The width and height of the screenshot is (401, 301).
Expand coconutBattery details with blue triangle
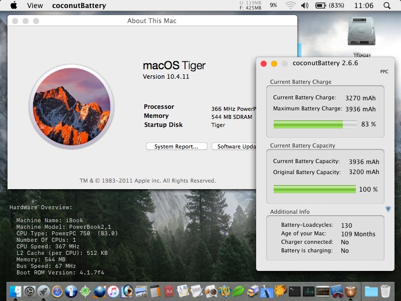click(388, 209)
